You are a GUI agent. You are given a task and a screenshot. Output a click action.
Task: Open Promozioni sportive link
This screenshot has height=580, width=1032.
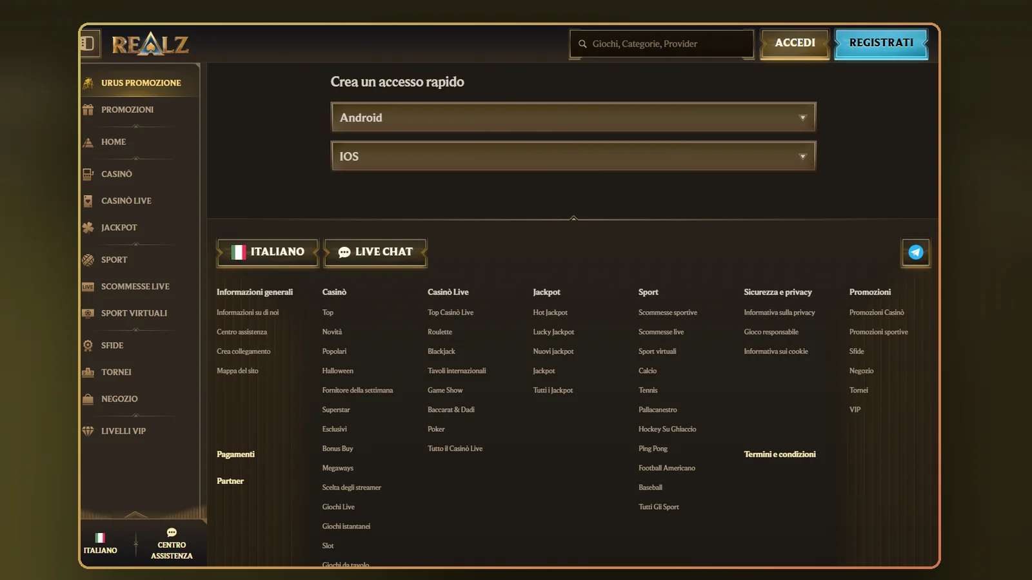click(x=878, y=332)
